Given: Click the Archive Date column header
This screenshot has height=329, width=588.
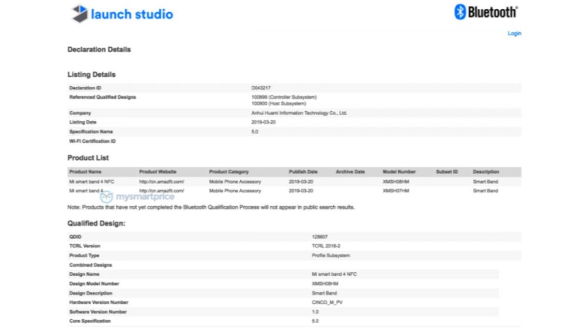Looking at the screenshot, I should click(350, 172).
